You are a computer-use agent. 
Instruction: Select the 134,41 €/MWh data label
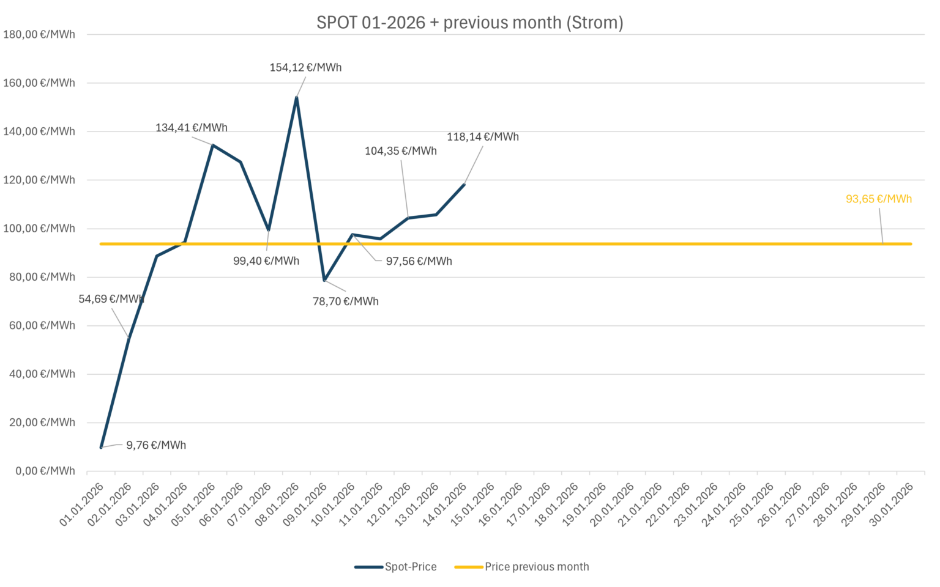[x=191, y=128]
